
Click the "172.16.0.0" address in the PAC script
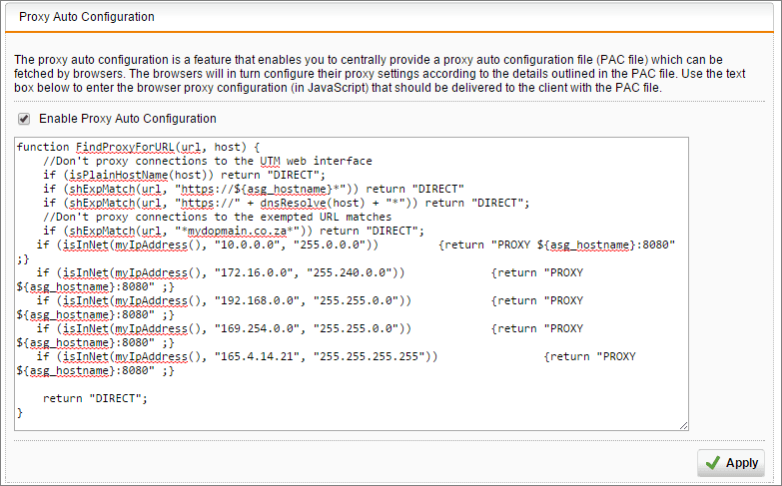(x=255, y=272)
